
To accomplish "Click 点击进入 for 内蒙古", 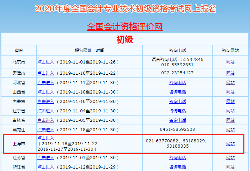I will click(x=46, y=102).
